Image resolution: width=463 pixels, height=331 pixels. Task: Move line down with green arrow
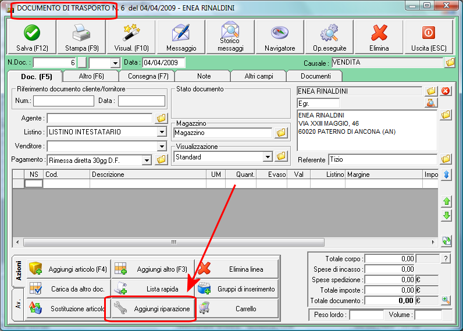pyautogui.click(x=447, y=216)
